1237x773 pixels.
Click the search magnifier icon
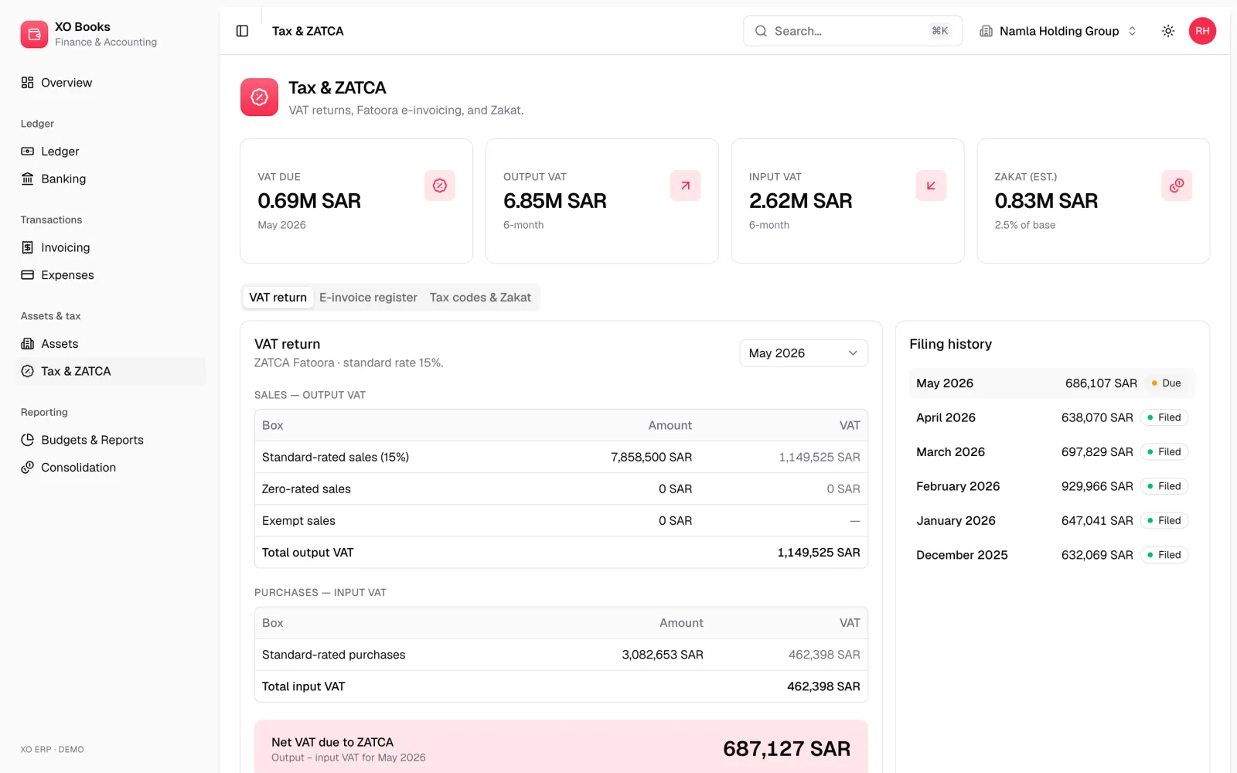(x=761, y=31)
